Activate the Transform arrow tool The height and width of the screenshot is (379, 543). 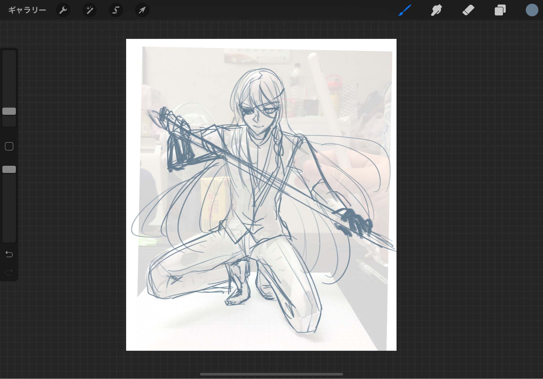coord(142,10)
